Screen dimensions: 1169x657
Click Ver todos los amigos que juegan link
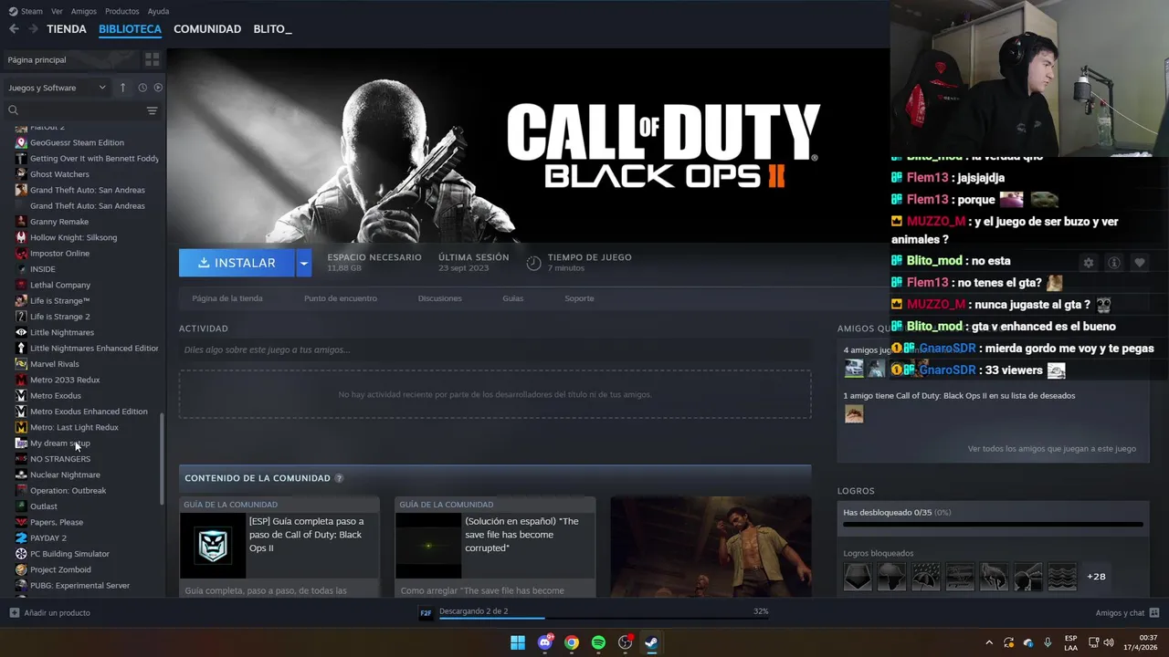coord(1052,449)
